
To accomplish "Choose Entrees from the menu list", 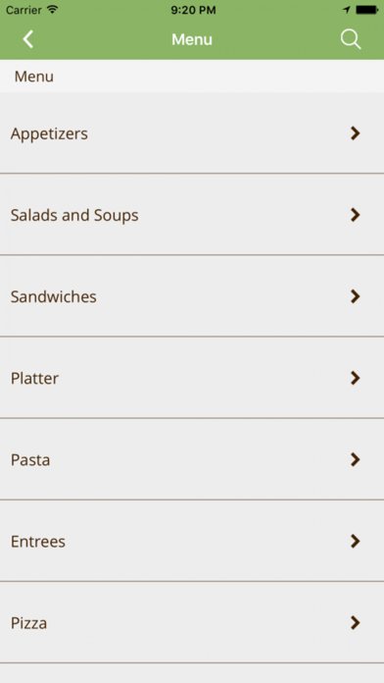I will pyautogui.click(x=192, y=541).
